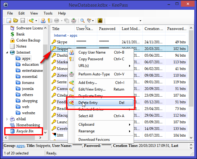Click the Open URL globe toolbar icon
This screenshot has width=197, height=159.
click(57, 21)
